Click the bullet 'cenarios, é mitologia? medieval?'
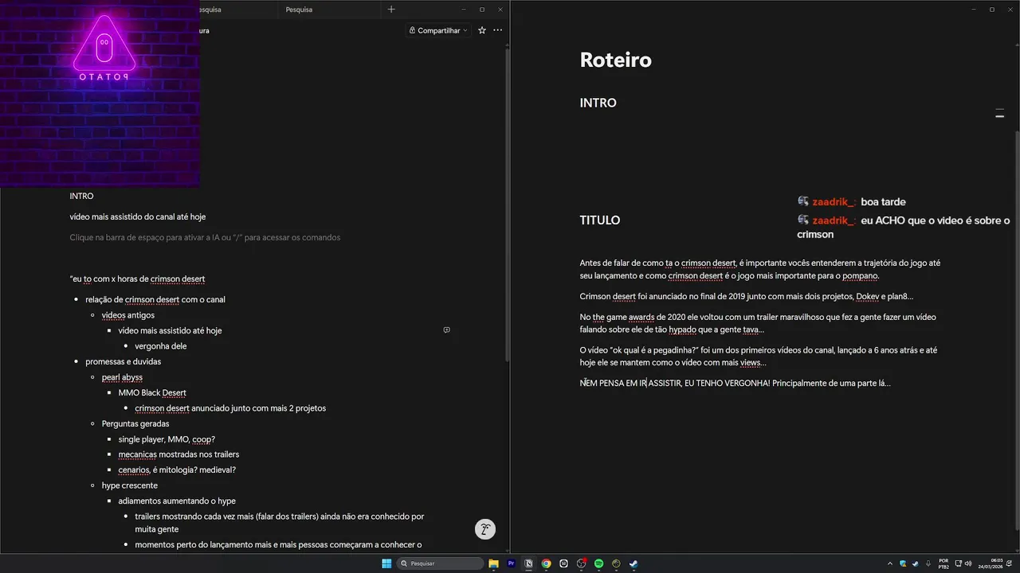 click(177, 470)
